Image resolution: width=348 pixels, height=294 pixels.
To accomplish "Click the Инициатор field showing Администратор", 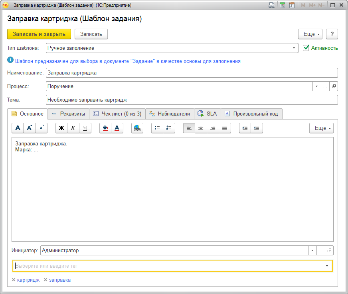I will coord(174,250).
